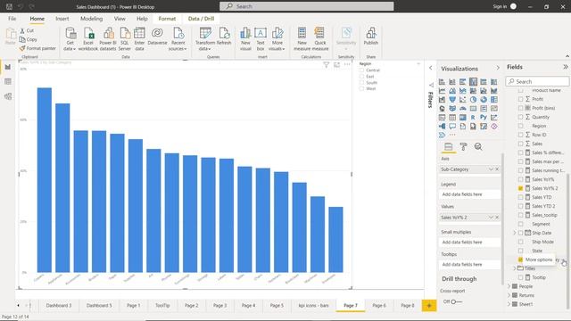The width and height of the screenshot is (571, 321).
Task: Uncheck the Sales YoY% 2 field
Action: [x=520, y=188]
